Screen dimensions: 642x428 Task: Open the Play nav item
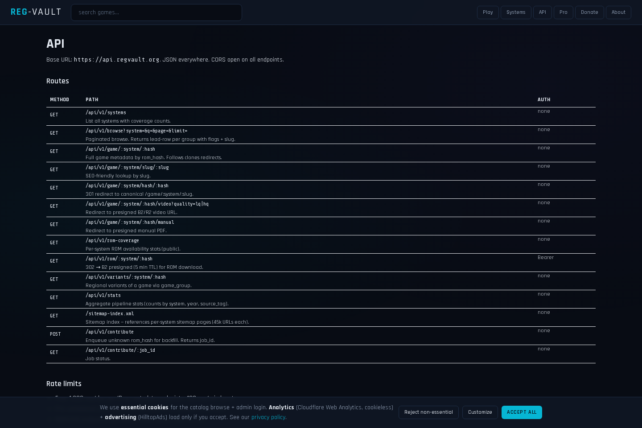488,12
